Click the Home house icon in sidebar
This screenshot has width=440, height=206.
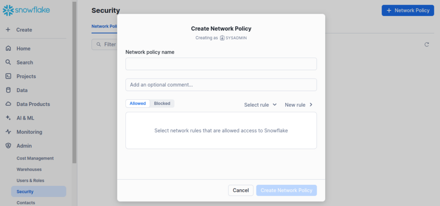8,49
